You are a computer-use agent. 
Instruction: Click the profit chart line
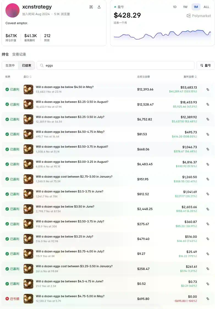coord(162,35)
